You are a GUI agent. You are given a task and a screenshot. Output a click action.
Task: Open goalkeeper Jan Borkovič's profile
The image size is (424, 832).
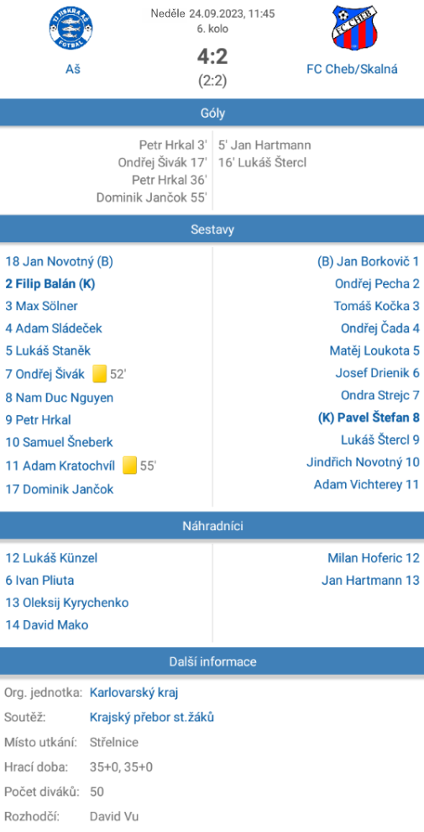click(369, 261)
